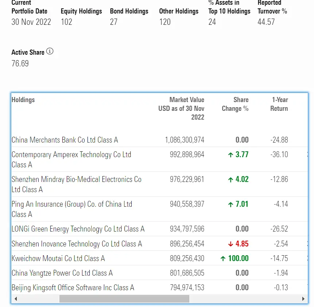Click green up arrow beside 7.01
The height and width of the screenshot is (307, 314).
[x=230, y=205]
